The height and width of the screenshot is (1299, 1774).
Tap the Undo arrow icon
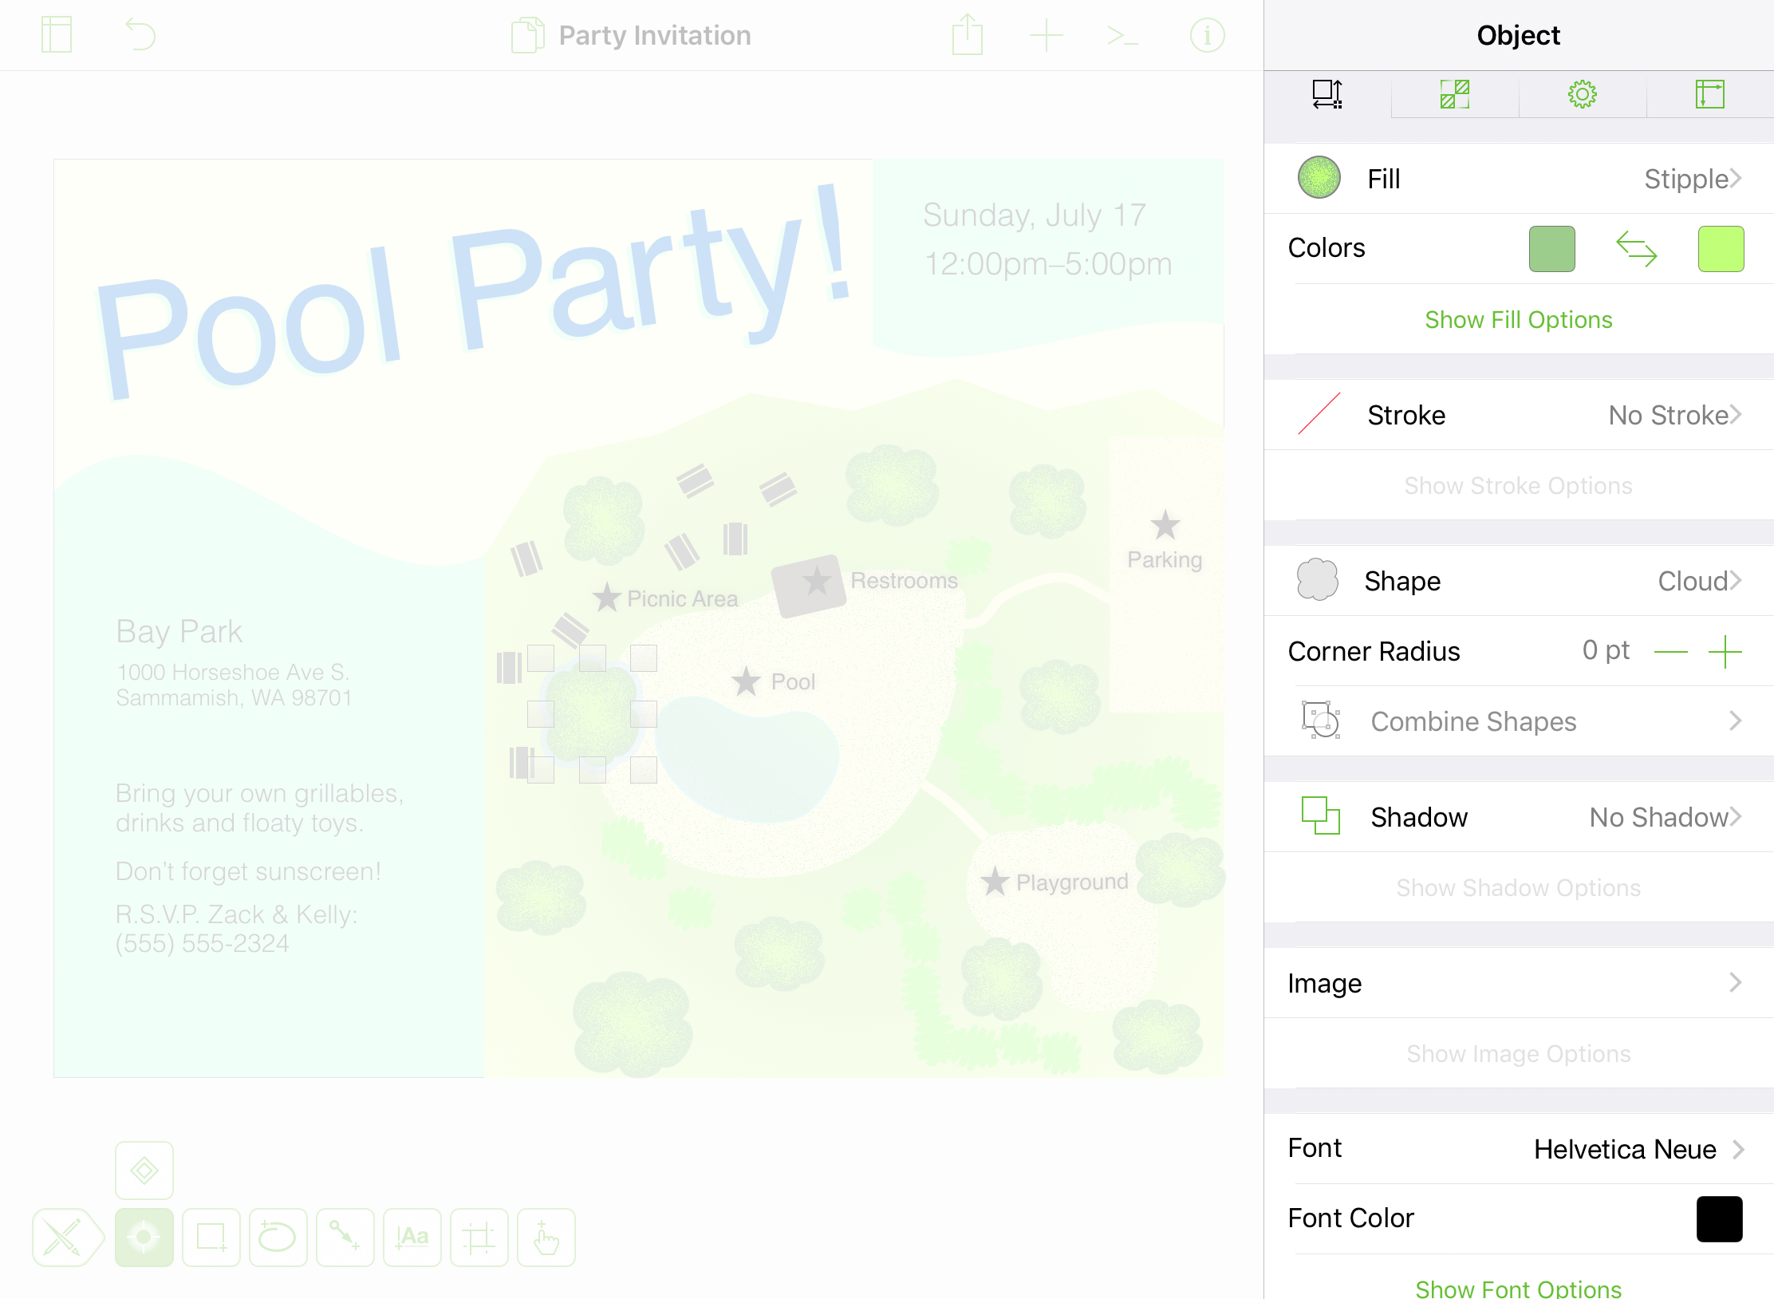tap(140, 35)
